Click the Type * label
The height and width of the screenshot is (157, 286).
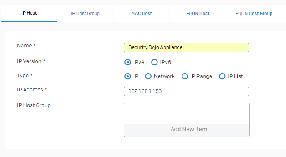(x=25, y=76)
